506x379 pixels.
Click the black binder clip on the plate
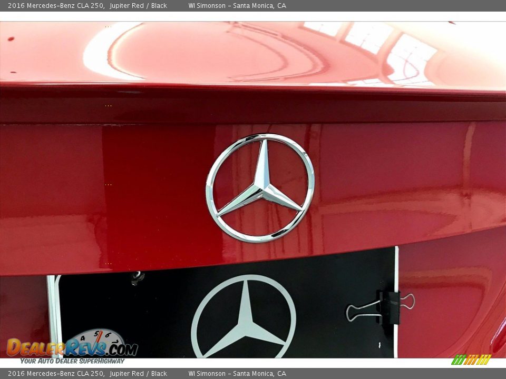381,307
